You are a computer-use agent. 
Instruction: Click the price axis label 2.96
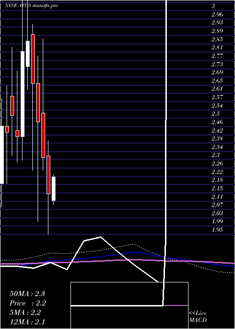(217, 15)
